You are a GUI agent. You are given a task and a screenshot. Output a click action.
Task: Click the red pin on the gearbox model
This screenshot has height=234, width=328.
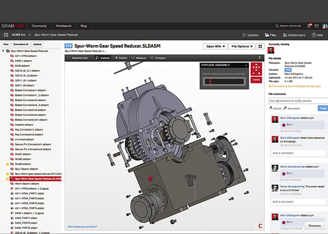click(x=150, y=179)
